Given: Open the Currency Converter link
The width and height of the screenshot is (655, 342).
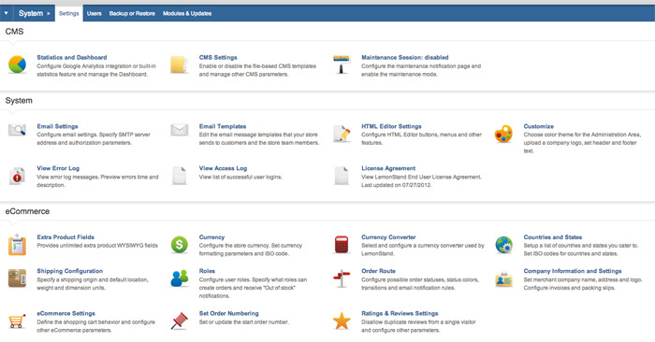Looking at the screenshot, I should 388,237.
